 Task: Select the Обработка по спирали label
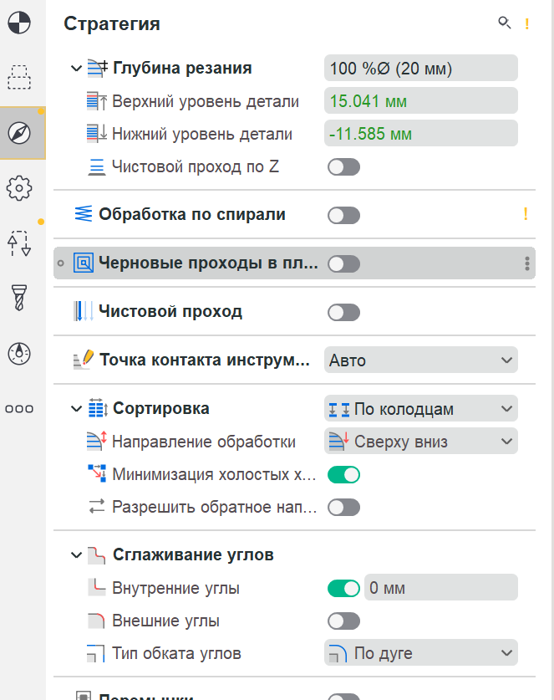pyautogui.click(x=192, y=214)
